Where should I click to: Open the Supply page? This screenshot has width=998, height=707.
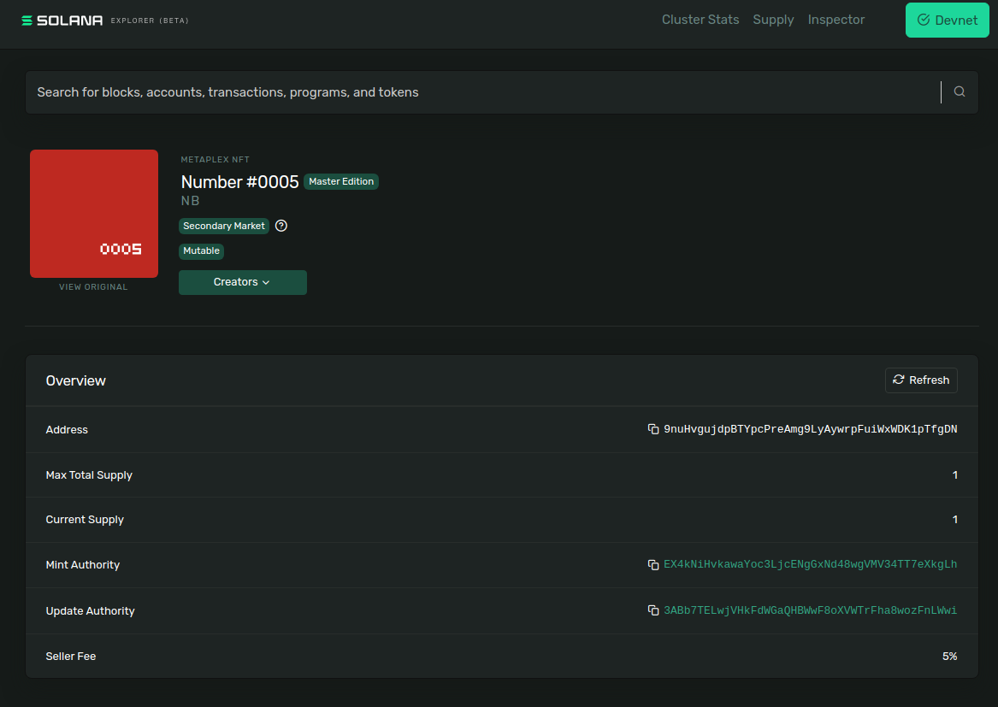pos(773,20)
